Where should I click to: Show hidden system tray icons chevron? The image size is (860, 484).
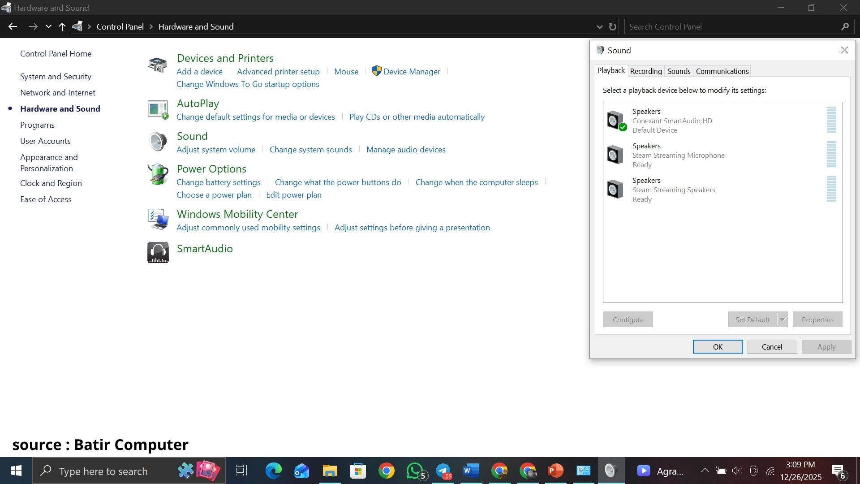(x=705, y=471)
